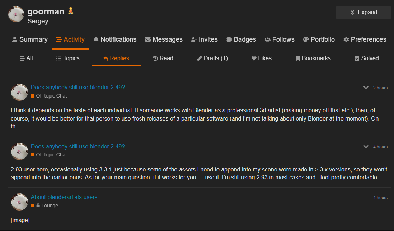Open the 2 hours old Blender 2.49 reply
Image resolution: width=394 pixels, height=231 pixels.
(x=78, y=88)
